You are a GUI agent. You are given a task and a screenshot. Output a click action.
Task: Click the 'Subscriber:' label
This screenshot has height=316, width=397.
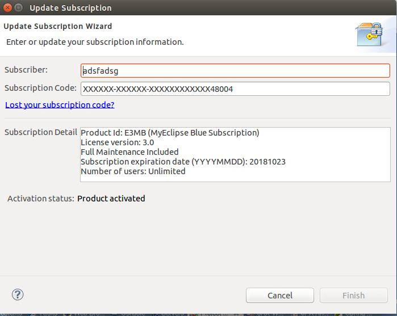tap(26, 70)
